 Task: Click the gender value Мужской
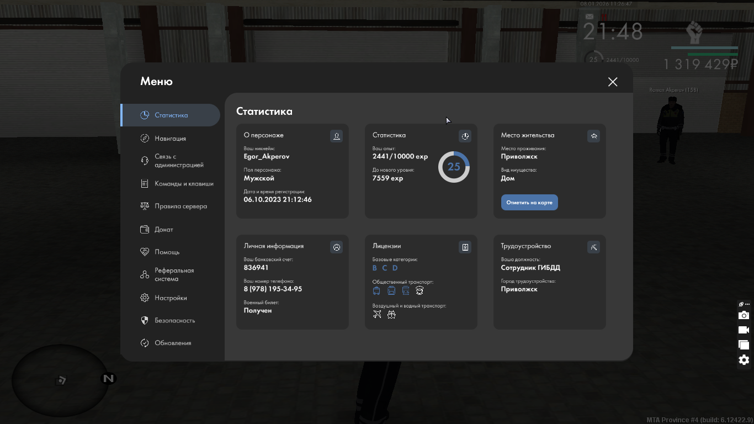pos(259,178)
